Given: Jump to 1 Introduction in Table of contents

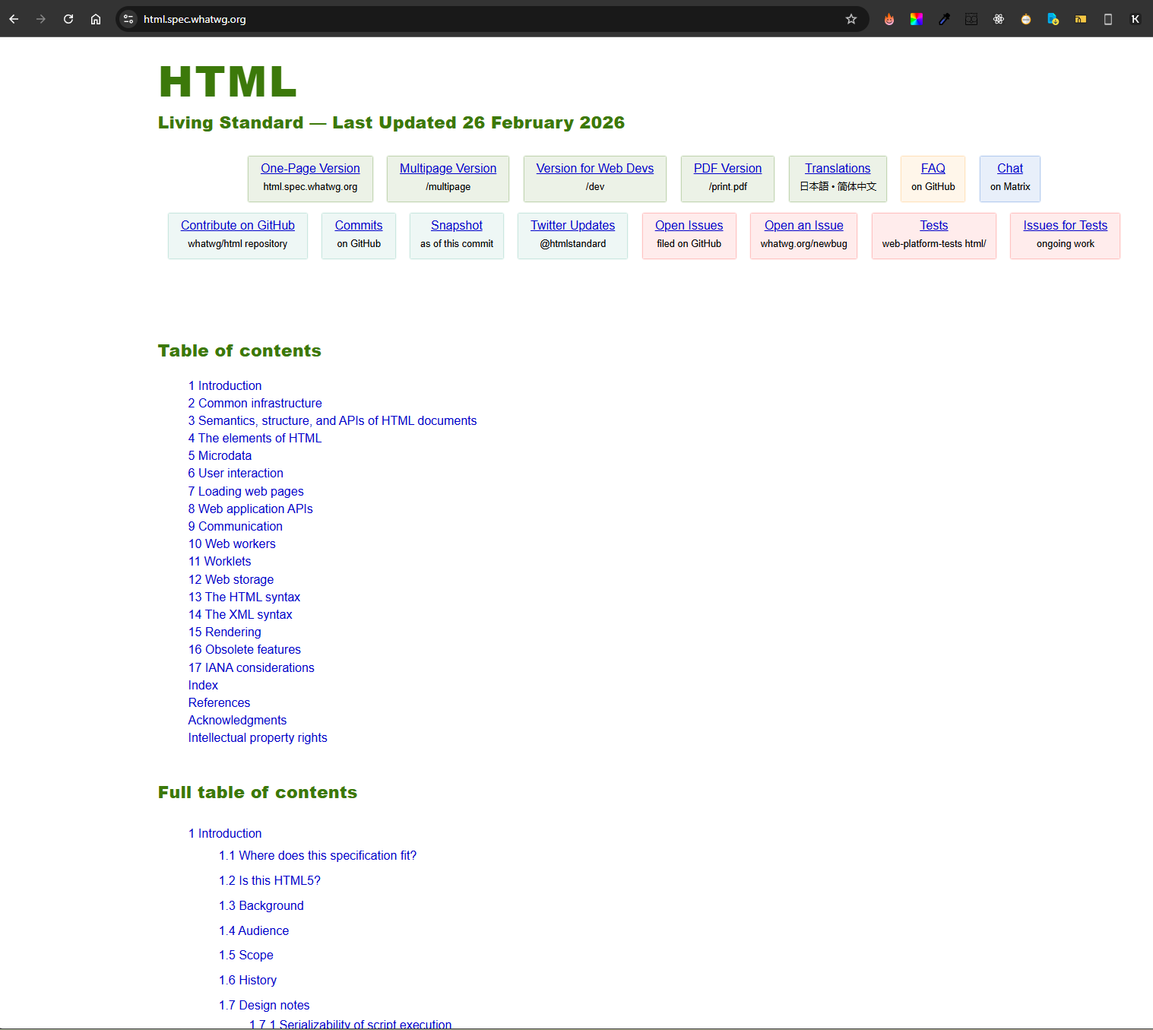Looking at the screenshot, I should [x=225, y=385].
